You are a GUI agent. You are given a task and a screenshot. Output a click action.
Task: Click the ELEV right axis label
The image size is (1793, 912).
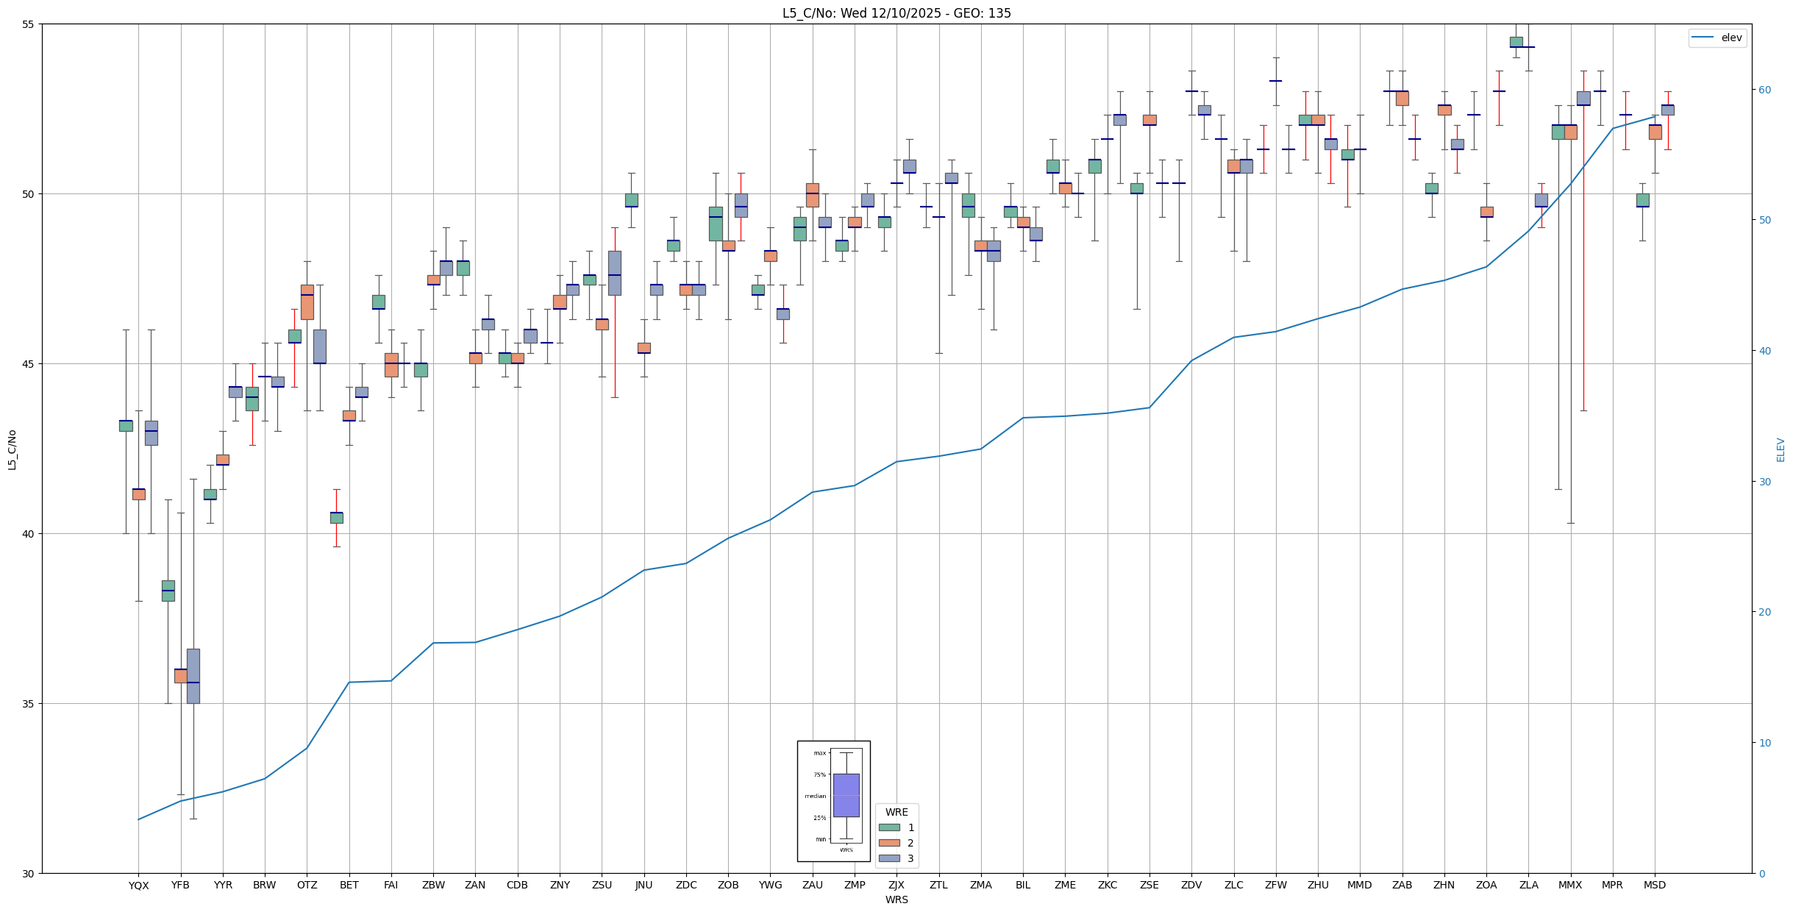click(1780, 449)
